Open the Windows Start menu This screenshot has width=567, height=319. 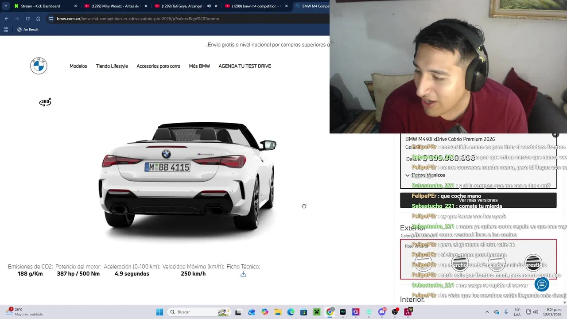tap(159, 312)
